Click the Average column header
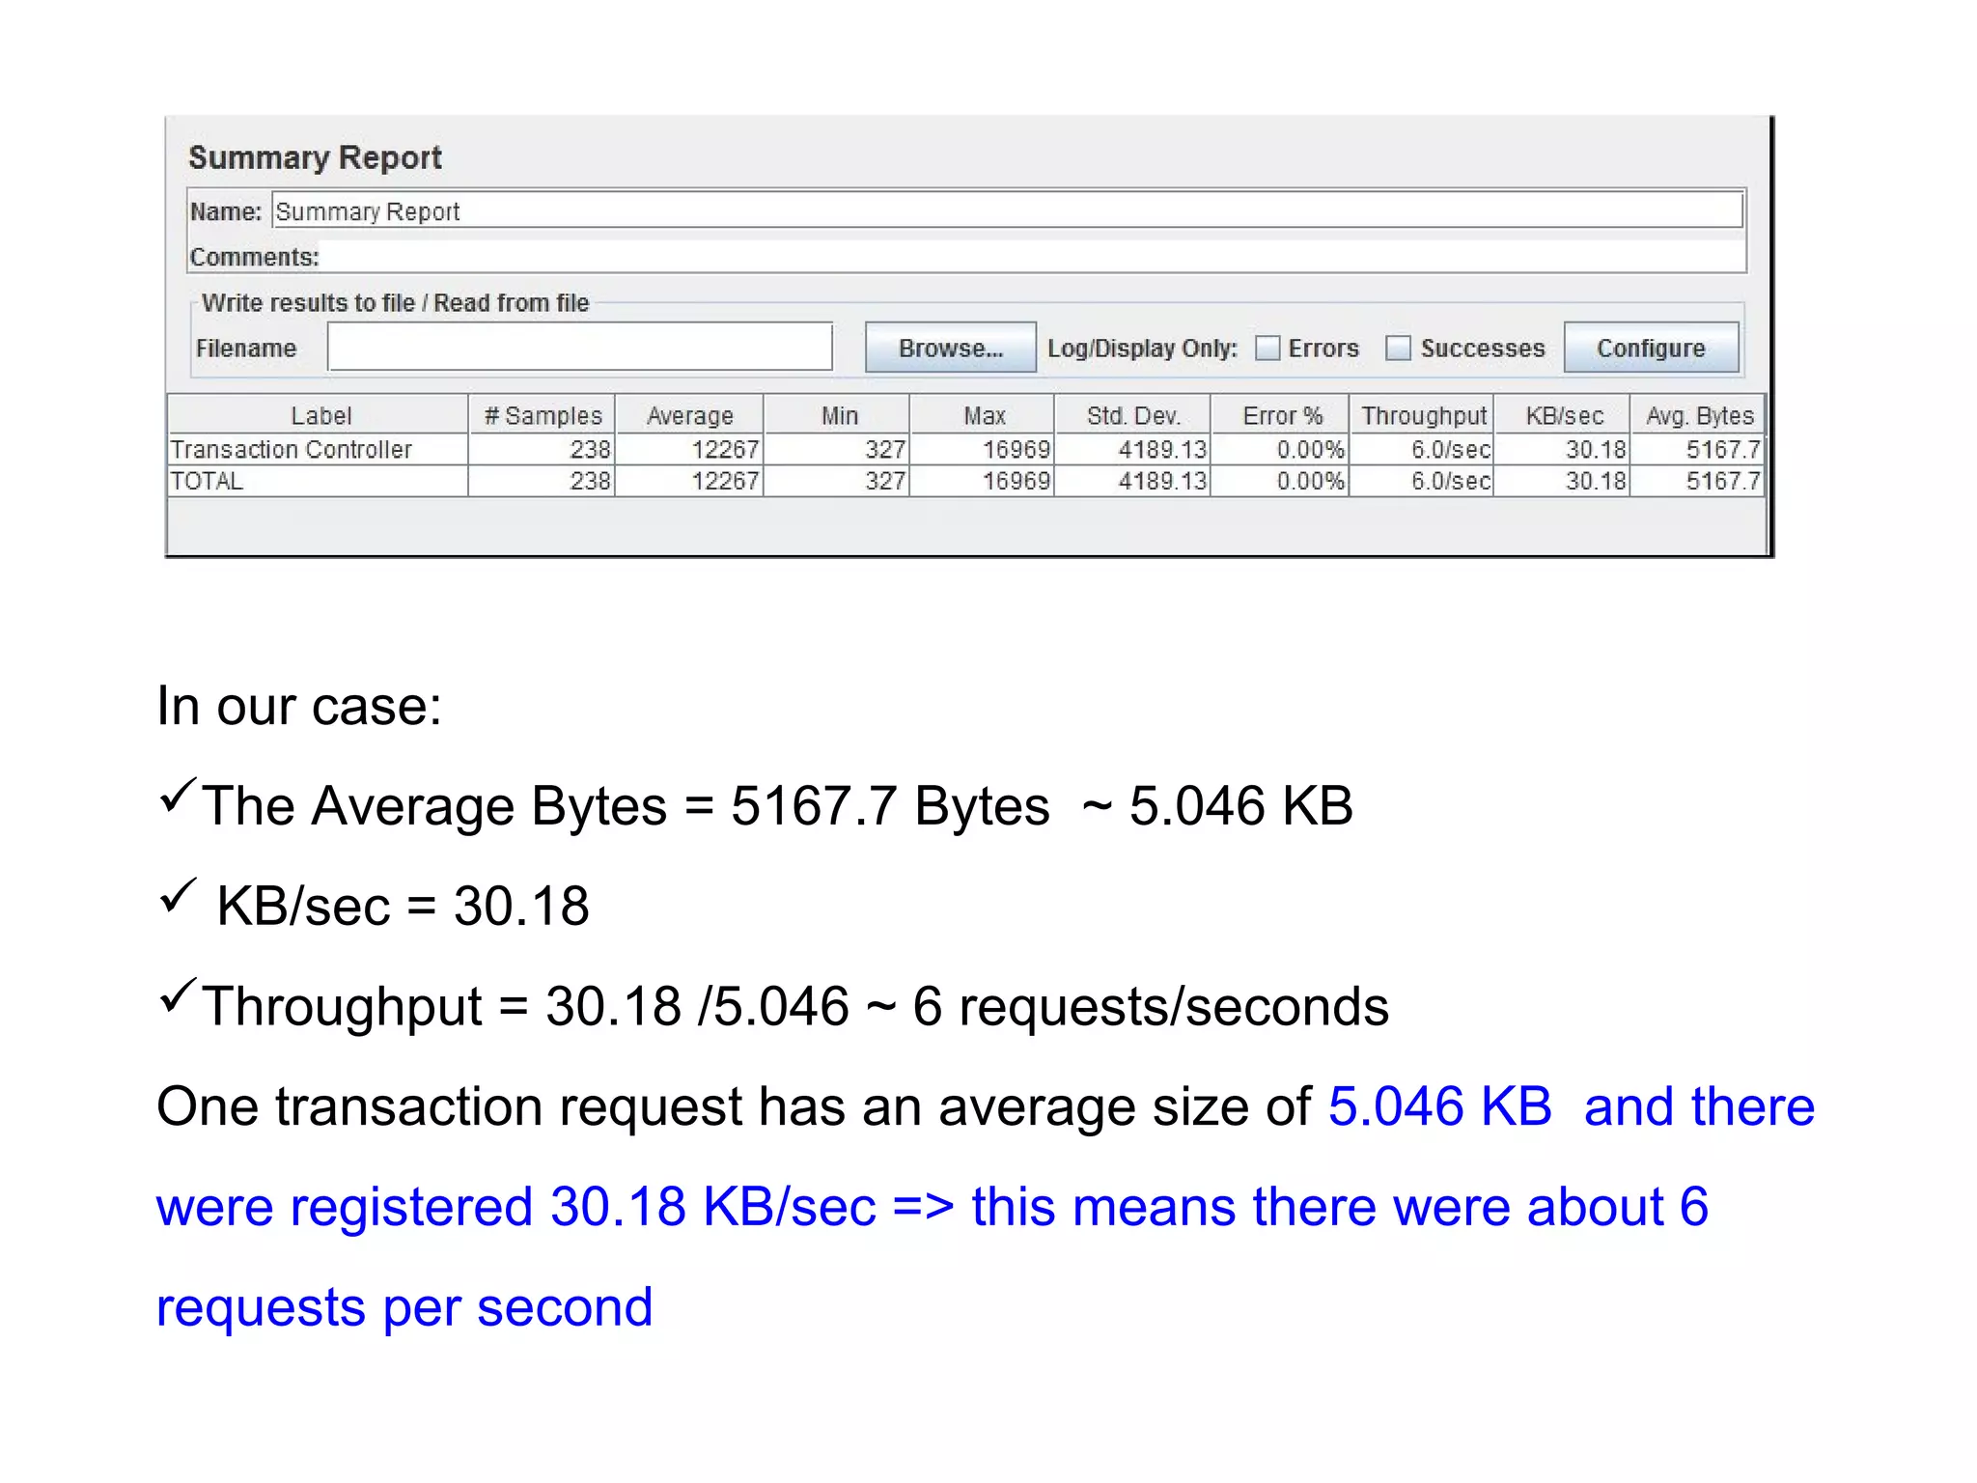 [689, 415]
